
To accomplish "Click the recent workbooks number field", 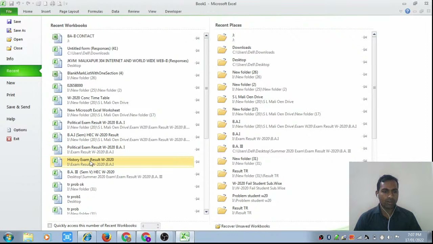I will point(148,226).
